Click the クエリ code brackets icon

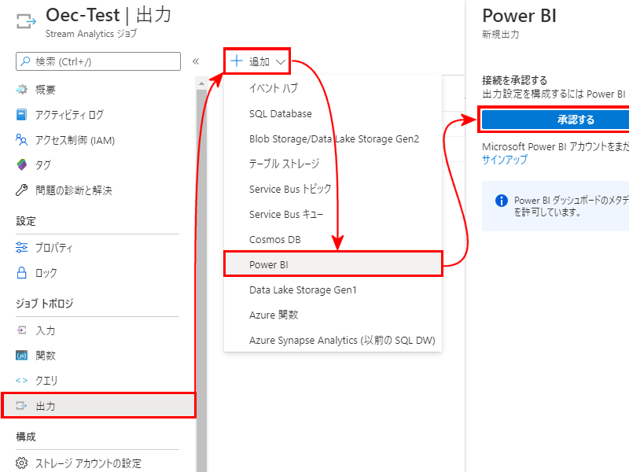pos(22,381)
